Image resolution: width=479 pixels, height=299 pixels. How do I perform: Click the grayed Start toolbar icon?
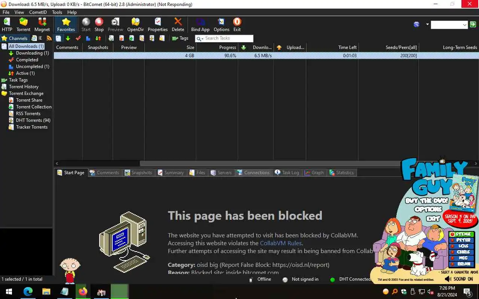click(86, 25)
